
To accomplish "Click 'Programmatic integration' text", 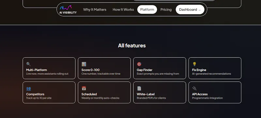I will coord(207,98).
